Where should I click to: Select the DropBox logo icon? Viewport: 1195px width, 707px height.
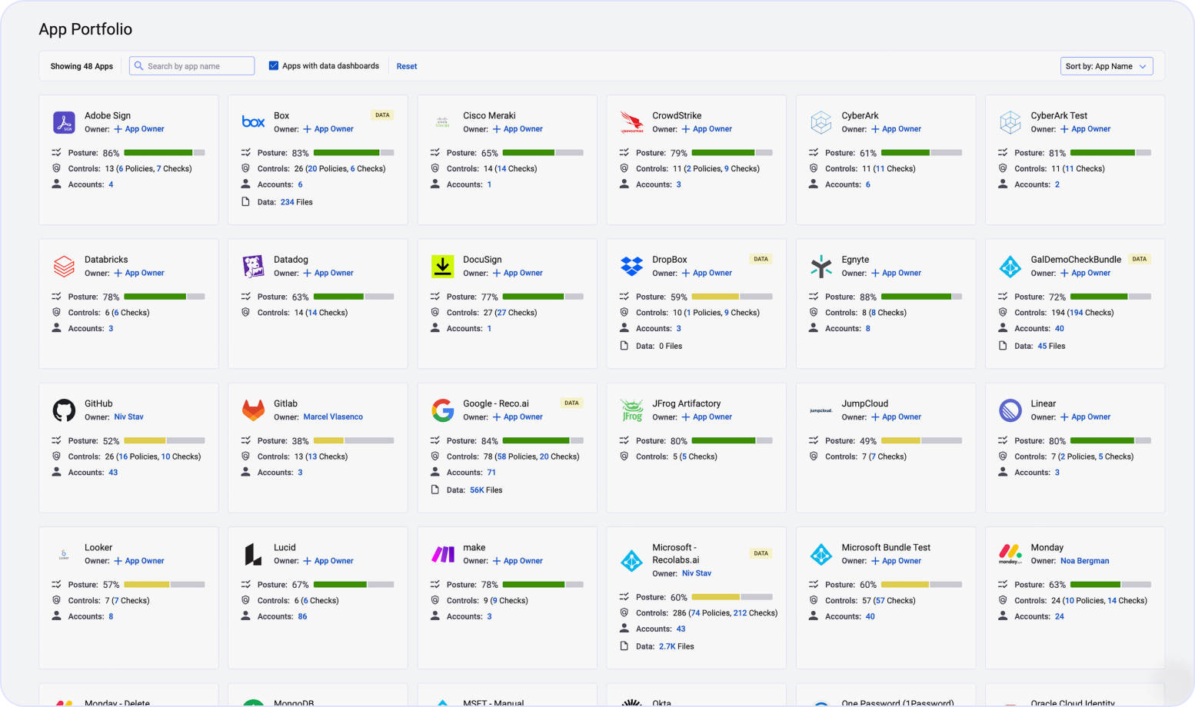pos(631,266)
